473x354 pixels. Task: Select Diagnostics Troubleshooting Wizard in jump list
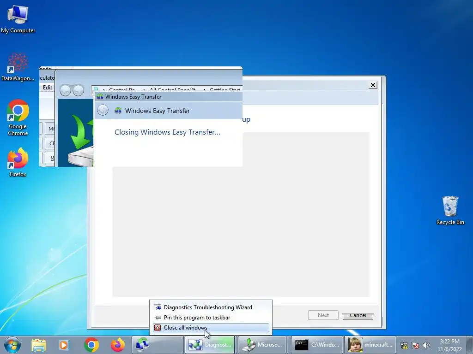211,307
